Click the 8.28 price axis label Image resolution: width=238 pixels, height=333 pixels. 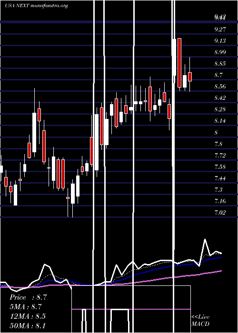220,109
